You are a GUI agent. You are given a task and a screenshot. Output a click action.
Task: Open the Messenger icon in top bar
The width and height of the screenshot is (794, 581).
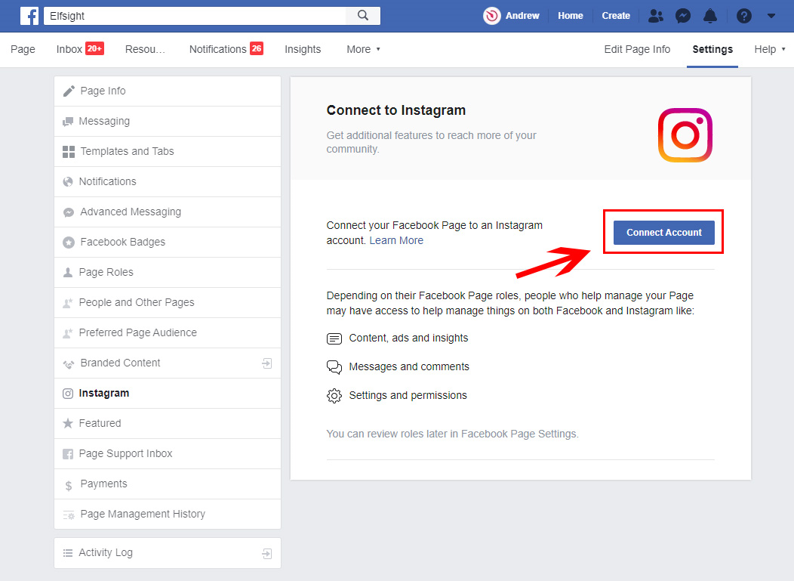tap(683, 16)
